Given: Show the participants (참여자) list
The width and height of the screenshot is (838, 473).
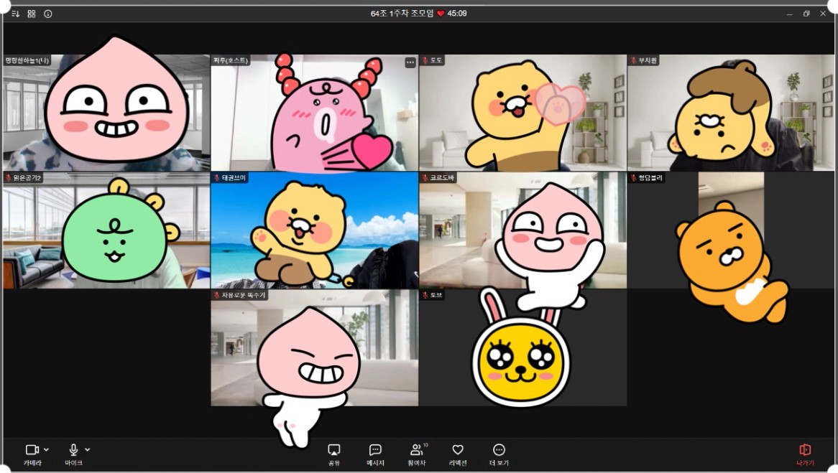Looking at the screenshot, I should click(416, 450).
